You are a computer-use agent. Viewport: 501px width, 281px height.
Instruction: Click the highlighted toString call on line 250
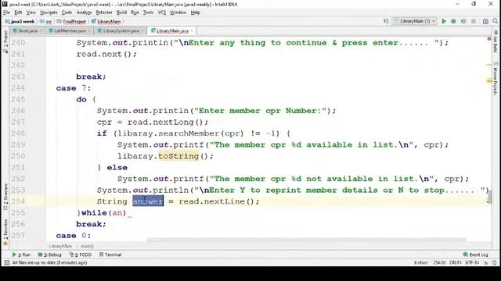pyautogui.click(x=178, y=156)
